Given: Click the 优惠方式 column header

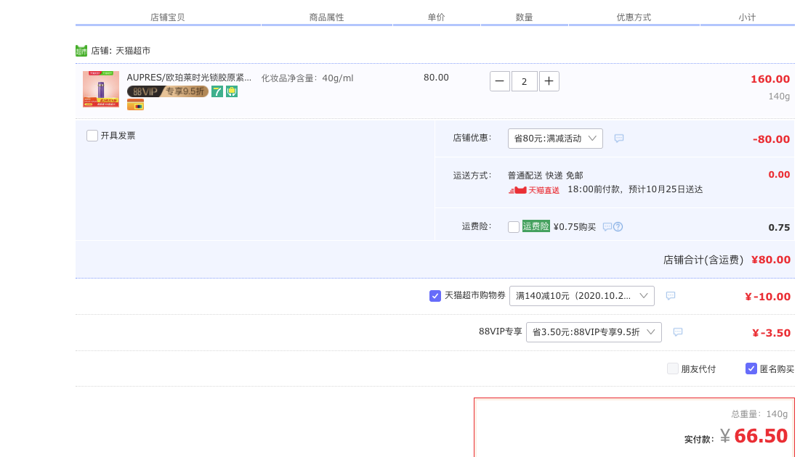Looking at the screenshot, I should (x=634, y=17).
